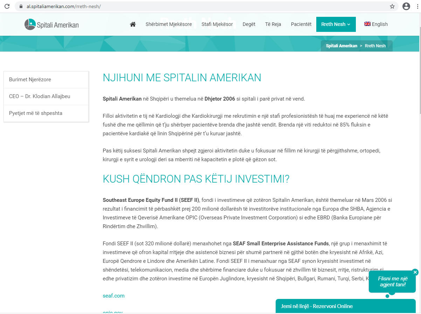Click the address bar URL field
Image resolution: width=421 pixels, height=314 pixels.
[207, 6]
